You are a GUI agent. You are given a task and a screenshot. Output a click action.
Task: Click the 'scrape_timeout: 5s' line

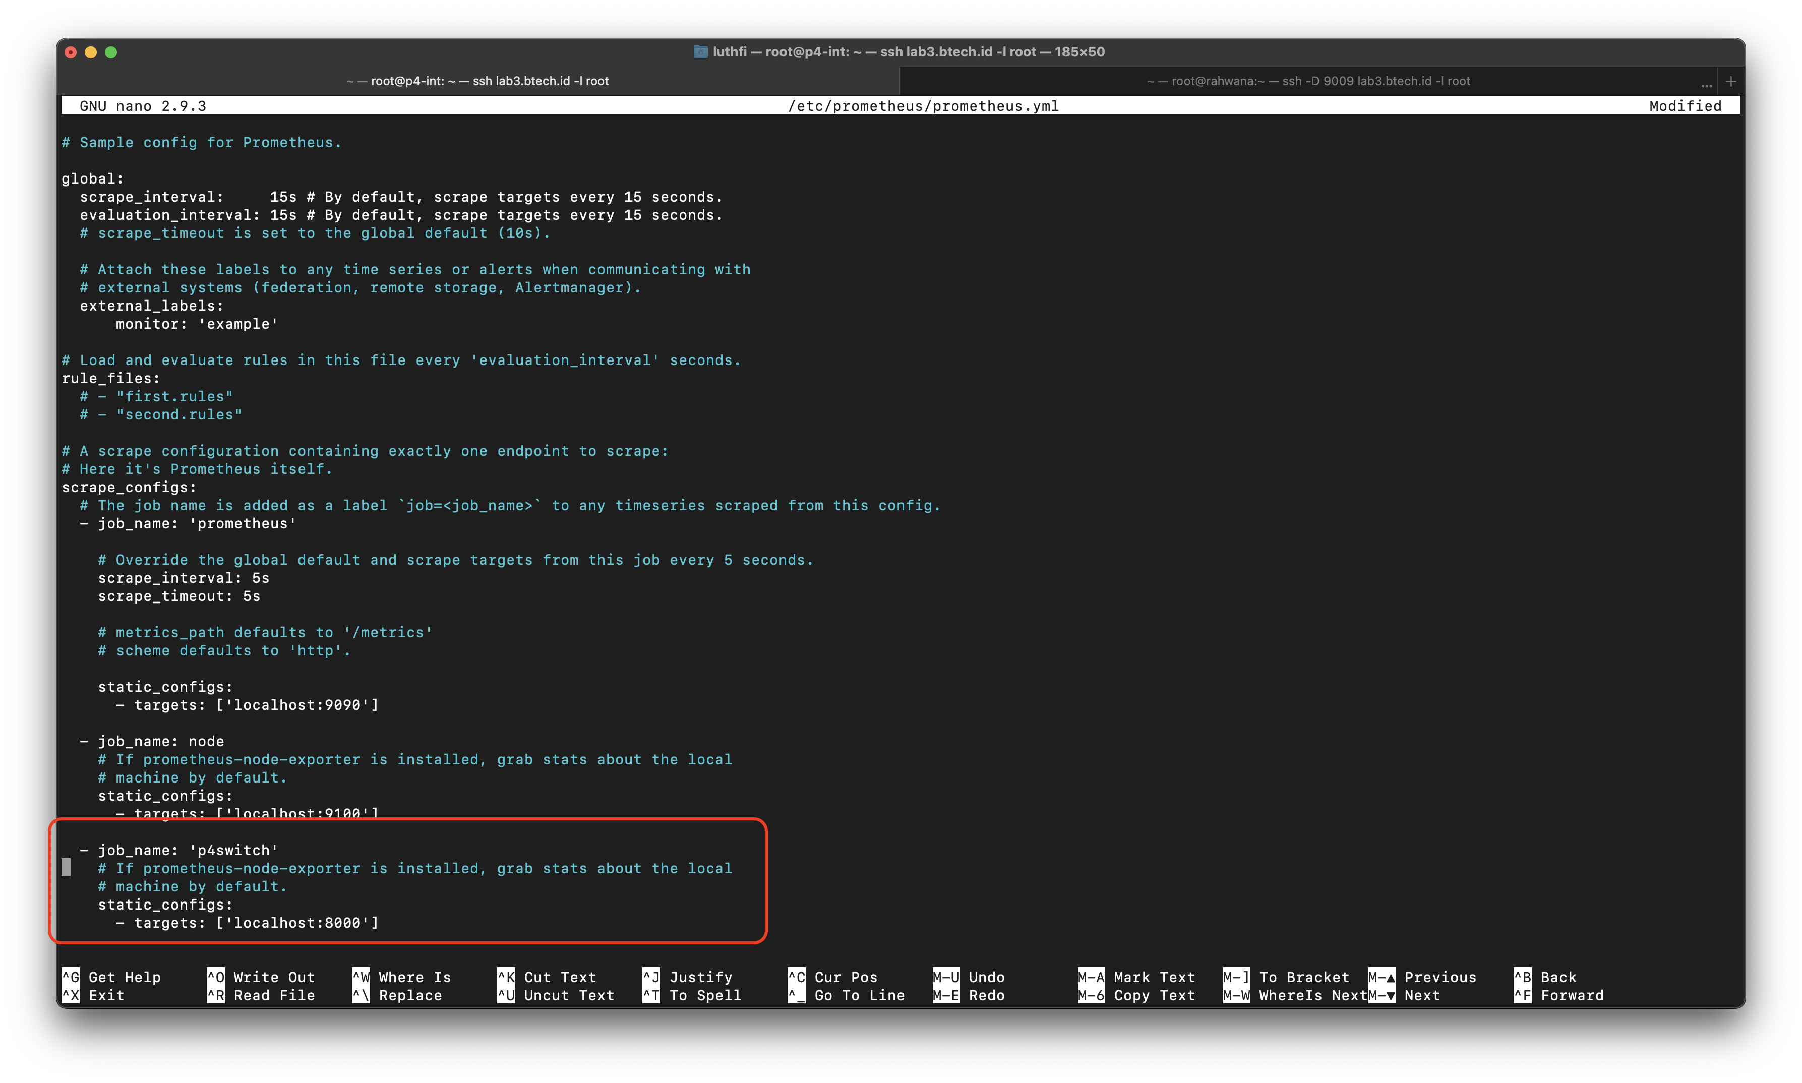pos(179,596)
